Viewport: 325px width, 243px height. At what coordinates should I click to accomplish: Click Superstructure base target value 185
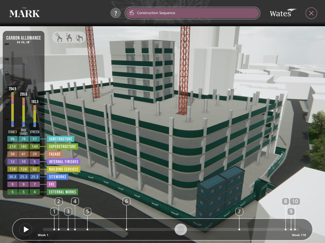click(x=24, y=147)
